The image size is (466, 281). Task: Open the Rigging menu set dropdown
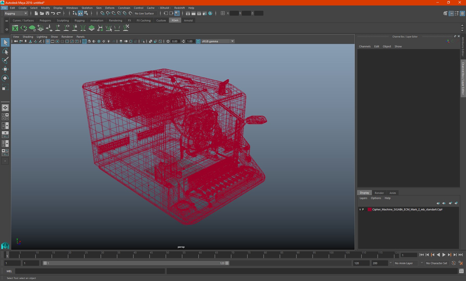click(16, 14)
